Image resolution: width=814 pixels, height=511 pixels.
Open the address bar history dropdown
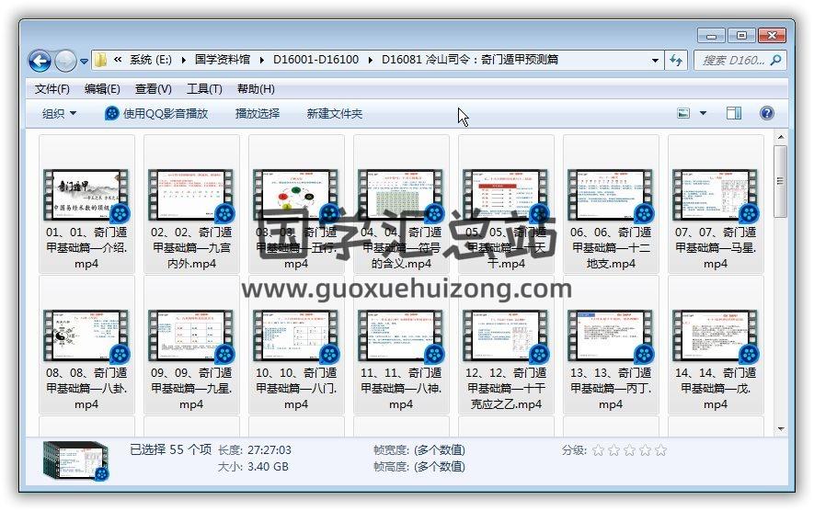[x=655, y=60]
